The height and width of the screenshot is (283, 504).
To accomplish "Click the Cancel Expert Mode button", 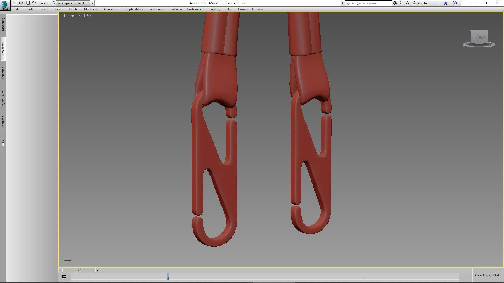I will coord(487,275).
